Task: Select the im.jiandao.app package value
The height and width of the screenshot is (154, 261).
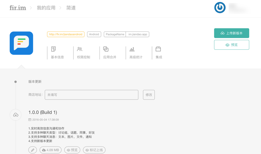Action: 138,34
